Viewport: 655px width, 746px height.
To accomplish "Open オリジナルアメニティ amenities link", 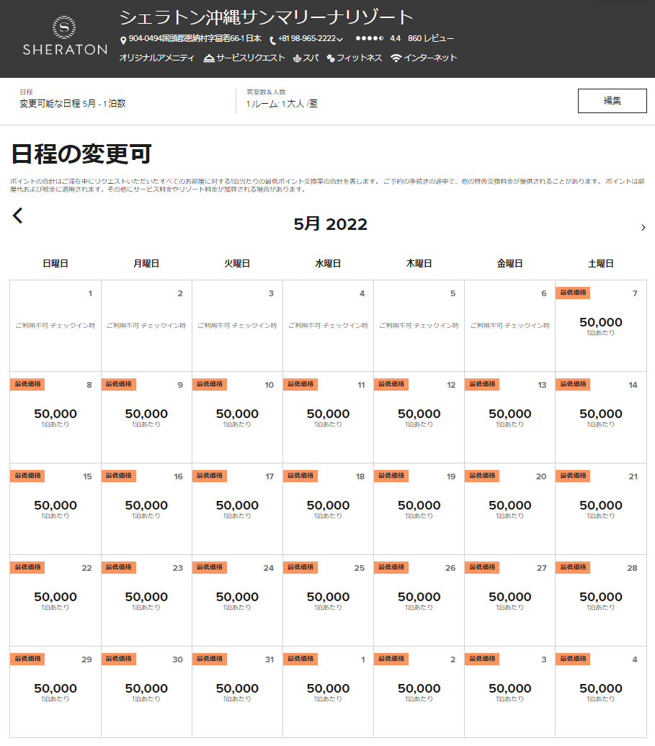I will tap(156, 58).
